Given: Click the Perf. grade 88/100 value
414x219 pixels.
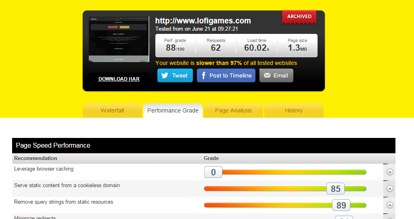Looking at the screenshot, I should click(175, 48).
